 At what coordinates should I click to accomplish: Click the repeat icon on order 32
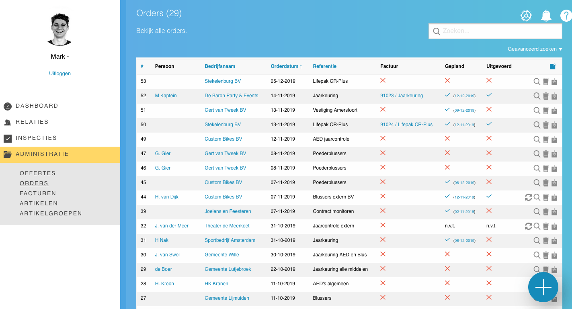(x=528, y=226)
